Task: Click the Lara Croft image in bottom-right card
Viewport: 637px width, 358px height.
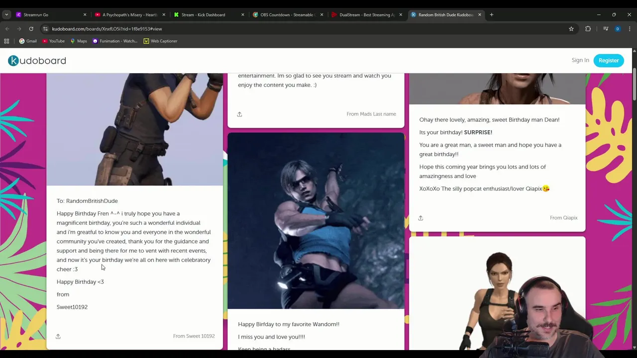Action: pyautogui.click(x=497, y=293)
